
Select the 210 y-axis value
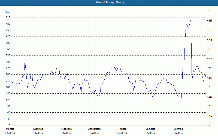pyautogui.click(x=8, y=81)
